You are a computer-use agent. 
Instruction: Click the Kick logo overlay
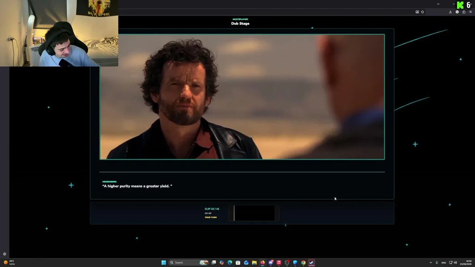[460, 5]
